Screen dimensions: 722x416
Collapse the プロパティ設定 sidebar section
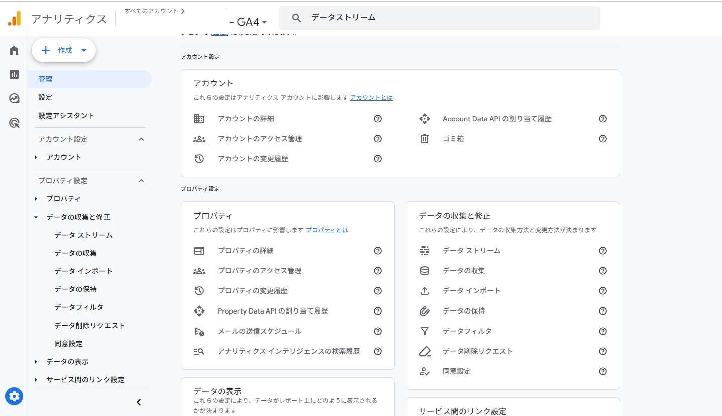[x=141, y=181]
